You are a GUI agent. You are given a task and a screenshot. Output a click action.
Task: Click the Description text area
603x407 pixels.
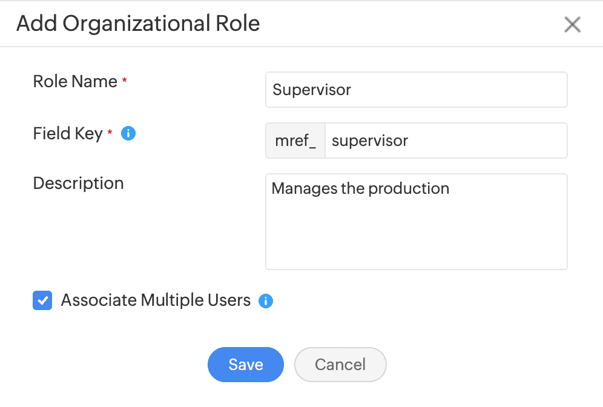416,221
